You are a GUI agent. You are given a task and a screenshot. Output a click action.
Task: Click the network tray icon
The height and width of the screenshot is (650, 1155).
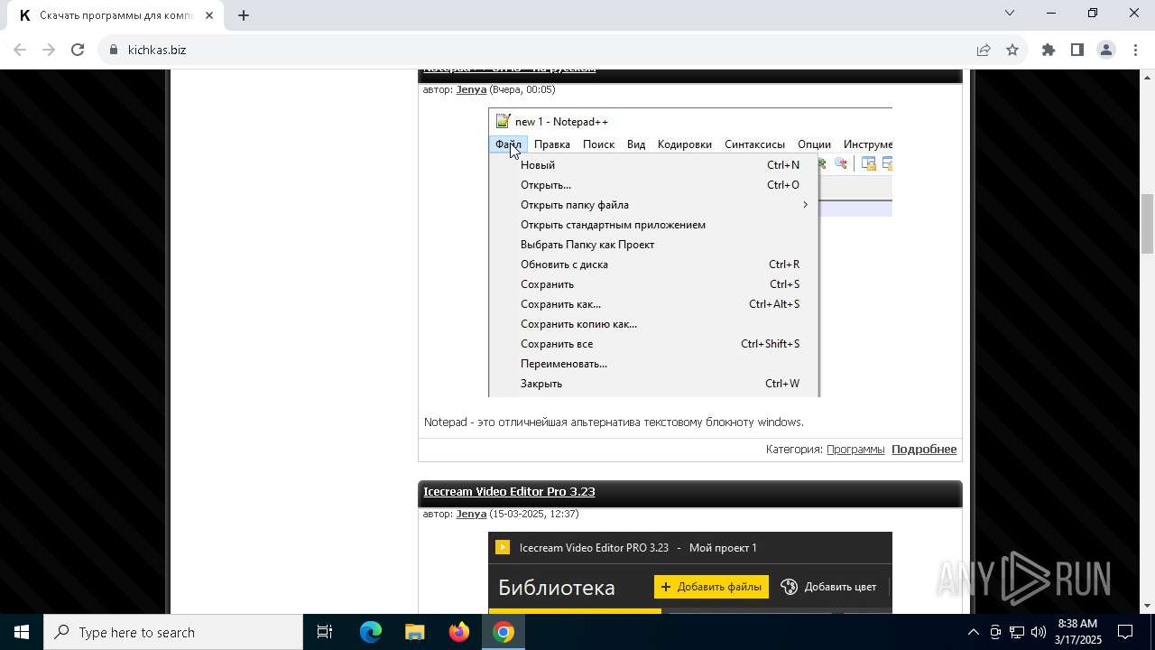point(1017,632)
